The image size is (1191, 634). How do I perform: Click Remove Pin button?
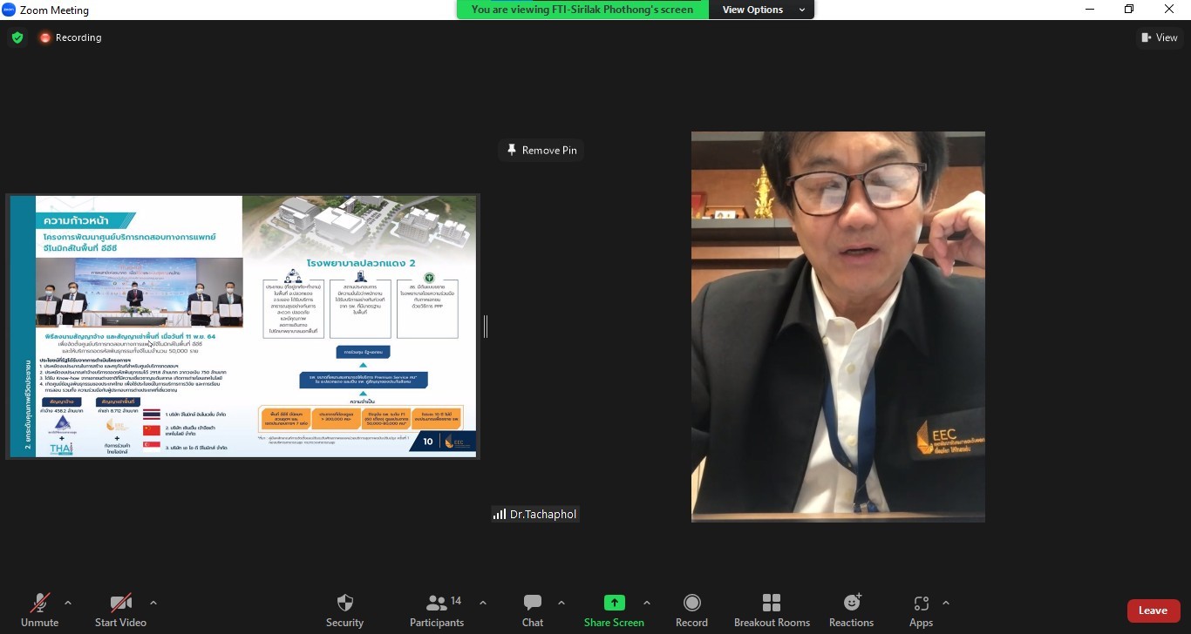point(541,150)
